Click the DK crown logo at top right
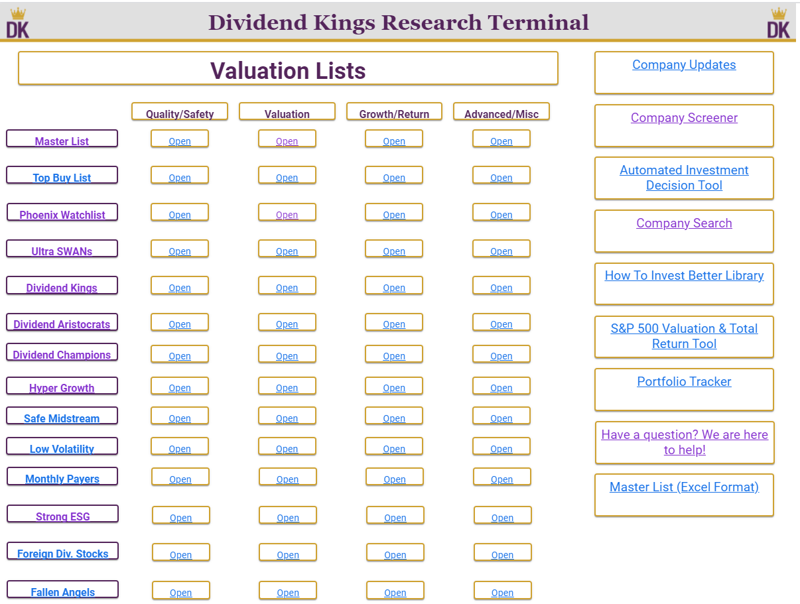The image size is (800, 604). [x=779, y=23]
